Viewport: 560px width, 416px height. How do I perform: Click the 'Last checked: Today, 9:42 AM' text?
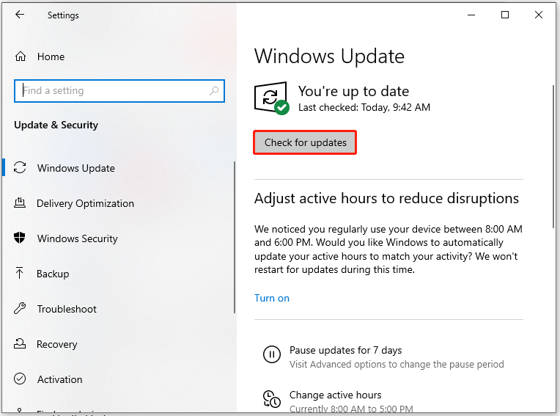click(364, 107)
